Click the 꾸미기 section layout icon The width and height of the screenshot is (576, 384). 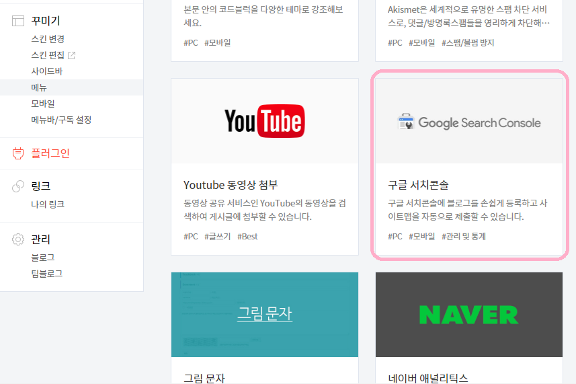coord(18,21)
